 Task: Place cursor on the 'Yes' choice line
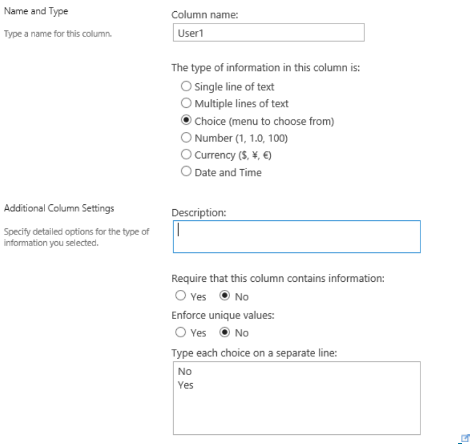[x=187, y=384]
